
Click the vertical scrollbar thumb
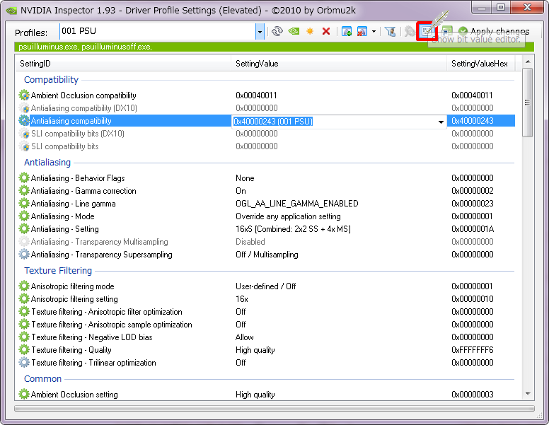(x=527, y=103)
